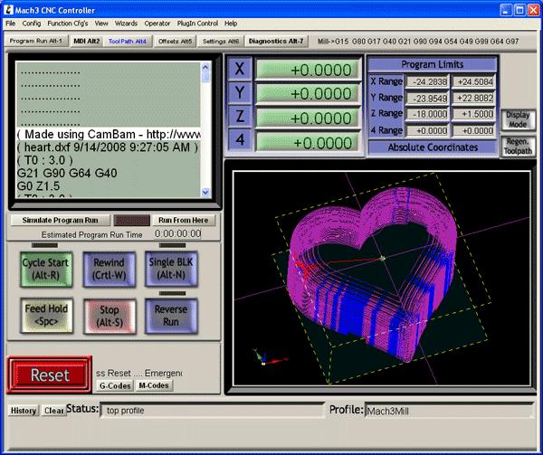Viewport: 543px width, 455px height.
Task: Select the Y axis DRO value
Action: pos(308,94)
